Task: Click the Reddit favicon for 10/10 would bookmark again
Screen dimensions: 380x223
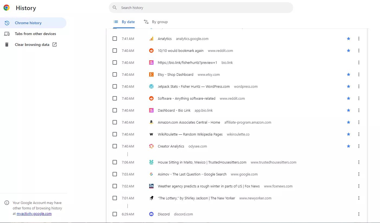Action: (x=151, y=51)
